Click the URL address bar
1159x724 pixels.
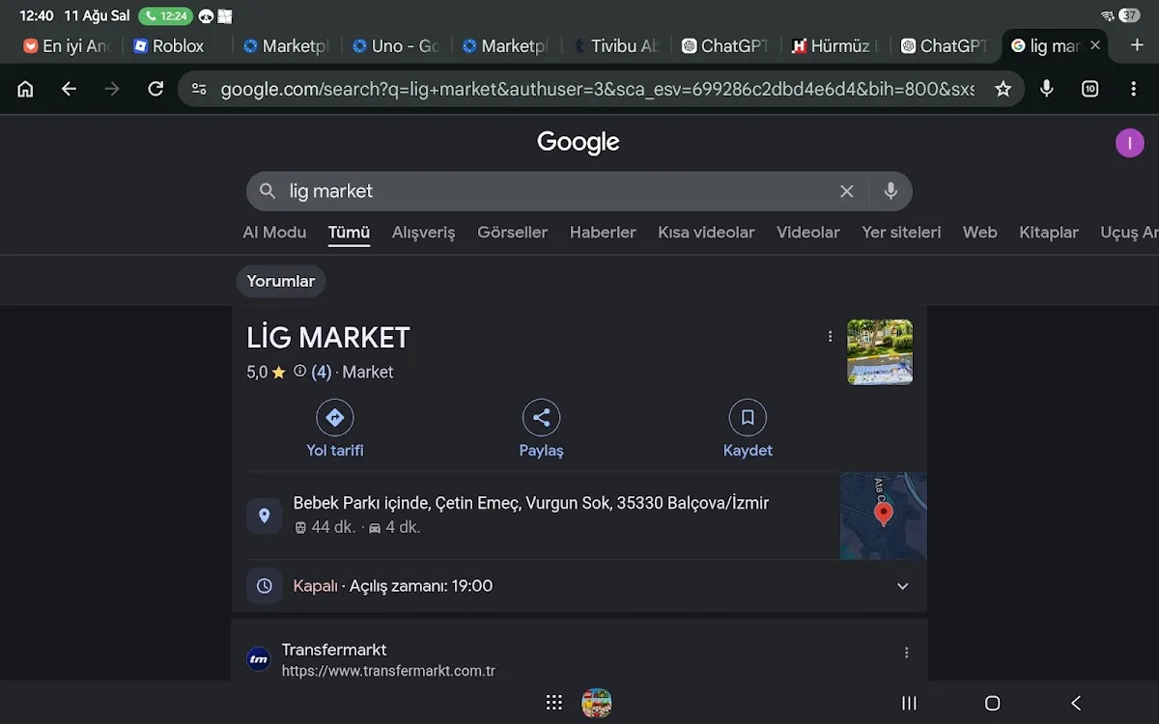point(597,89)
